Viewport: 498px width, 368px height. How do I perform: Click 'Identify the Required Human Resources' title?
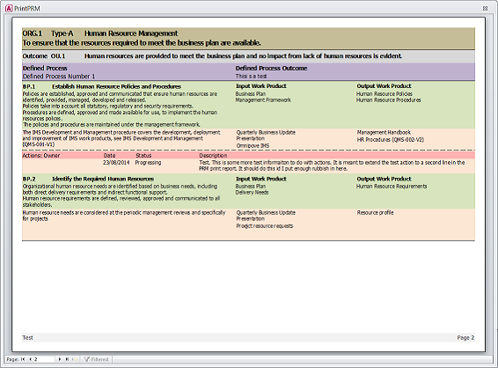point(103,179)
